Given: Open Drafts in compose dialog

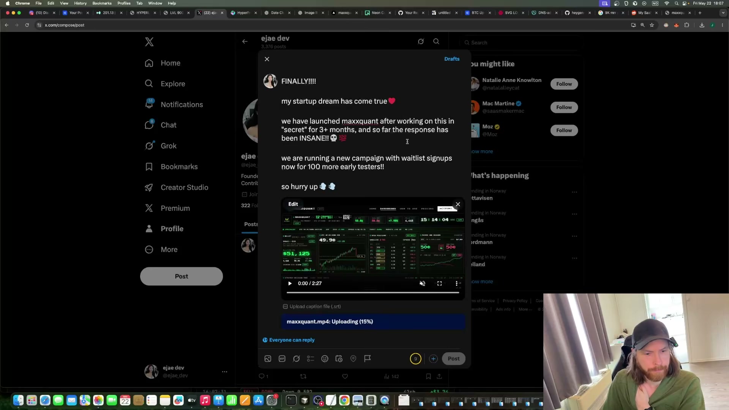Looking at the screenshot, I should (452, 59).
